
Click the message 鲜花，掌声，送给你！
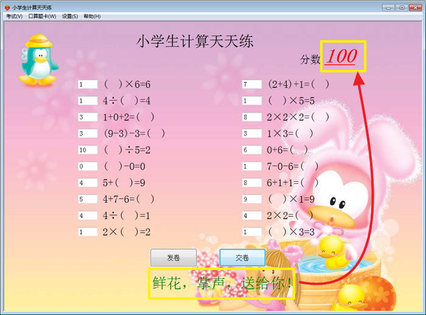tap(222, 283)
